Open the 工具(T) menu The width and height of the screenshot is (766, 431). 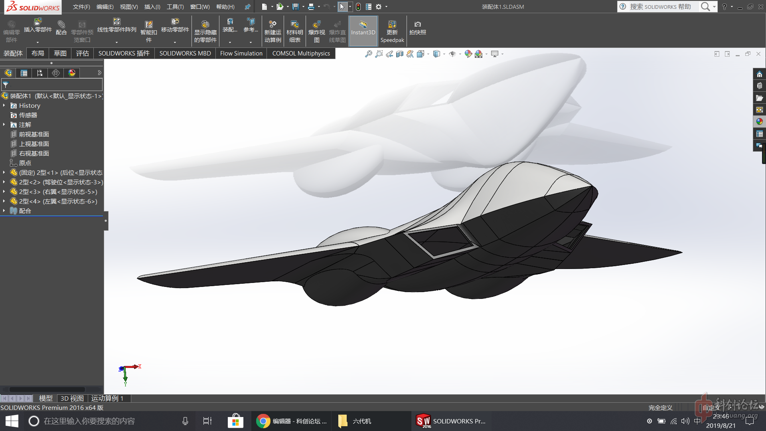point(175,7)
